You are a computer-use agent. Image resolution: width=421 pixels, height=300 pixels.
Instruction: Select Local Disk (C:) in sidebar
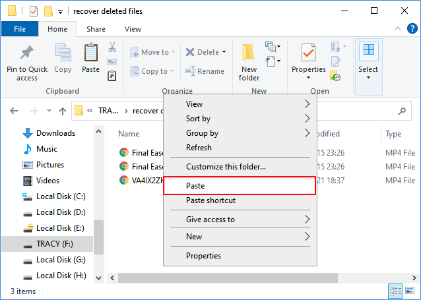[61, 196]
